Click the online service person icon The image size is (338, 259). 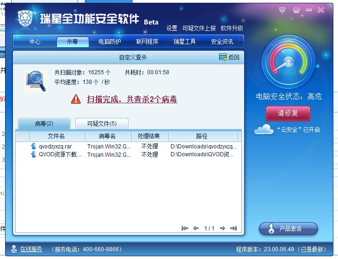[x=14, y=249]
